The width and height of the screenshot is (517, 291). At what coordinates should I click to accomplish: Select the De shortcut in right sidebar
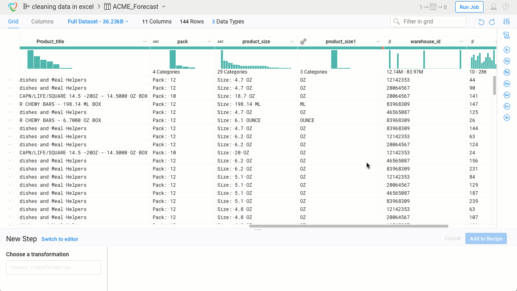507,95
